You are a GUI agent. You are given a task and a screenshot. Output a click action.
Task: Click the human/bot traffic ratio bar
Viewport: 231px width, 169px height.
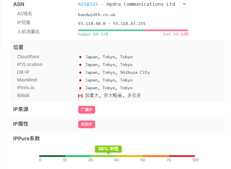click(x=133, y=30)
